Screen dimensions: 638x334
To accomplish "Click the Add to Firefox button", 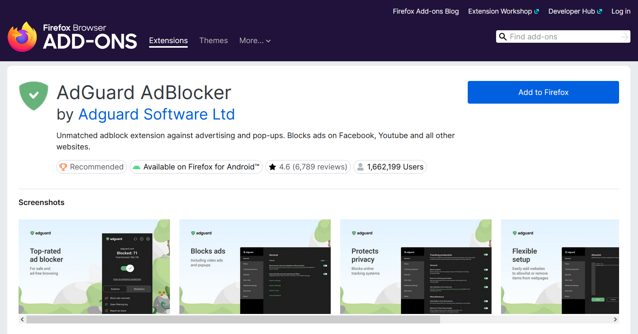I will (x=543, y=92).
